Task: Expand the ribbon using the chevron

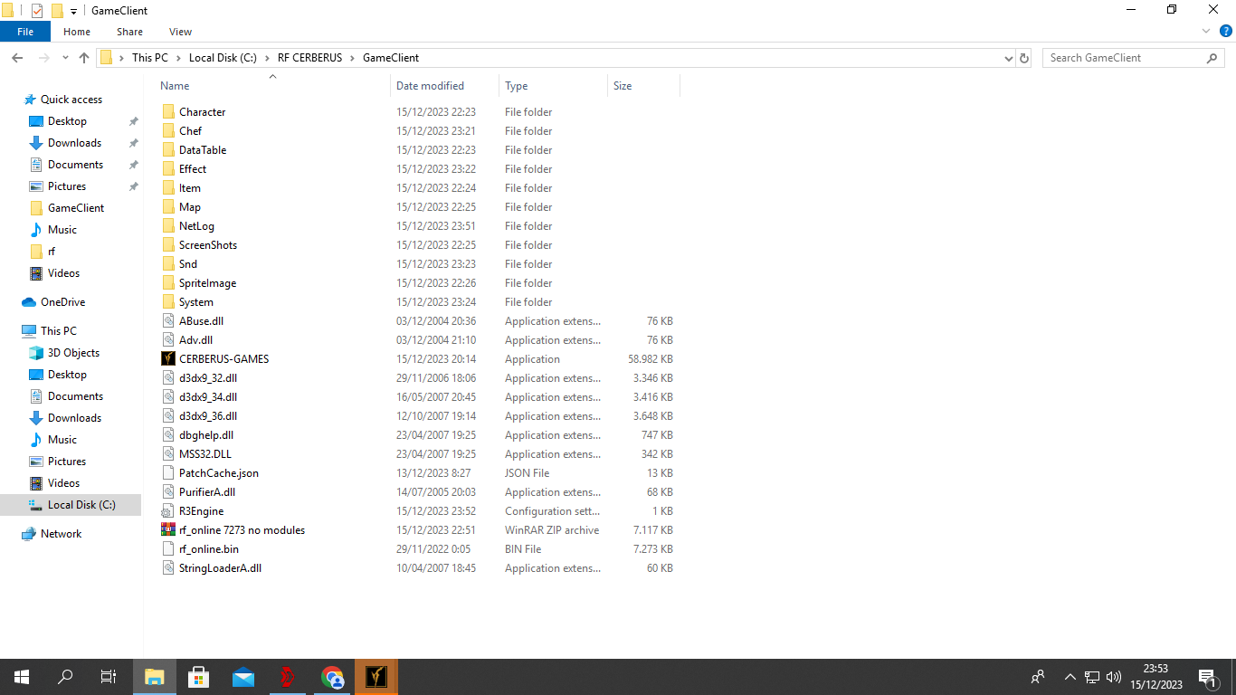Action: point(1206,32)
